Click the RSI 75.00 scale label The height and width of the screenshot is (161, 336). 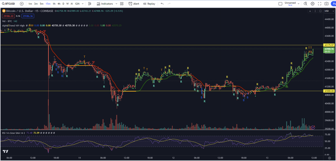click(x=327, y=134)
